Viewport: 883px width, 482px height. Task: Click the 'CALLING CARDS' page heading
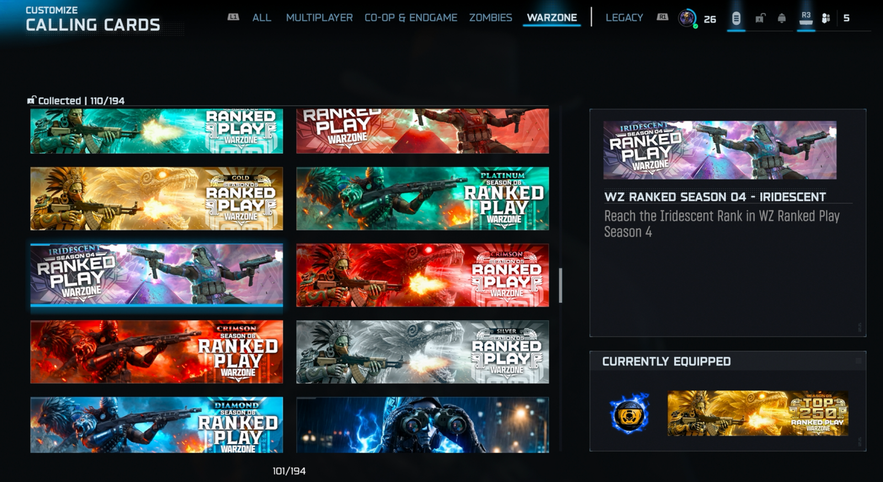click(93, 25)
